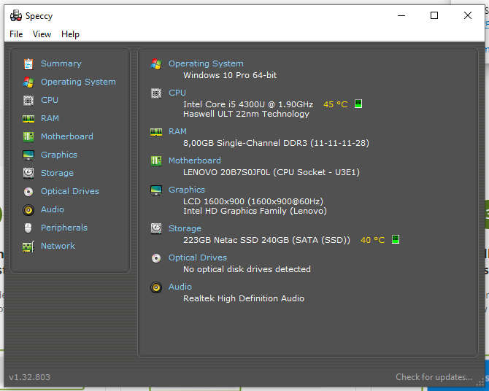
Task: Select Network in the sidebar
Action: click(58, 246)
